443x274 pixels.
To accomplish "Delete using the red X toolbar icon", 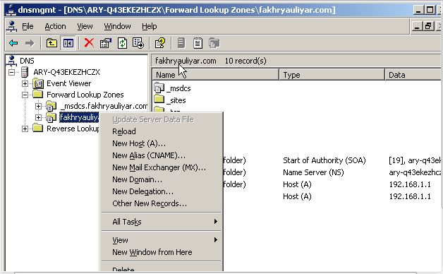I will (90, 43).
